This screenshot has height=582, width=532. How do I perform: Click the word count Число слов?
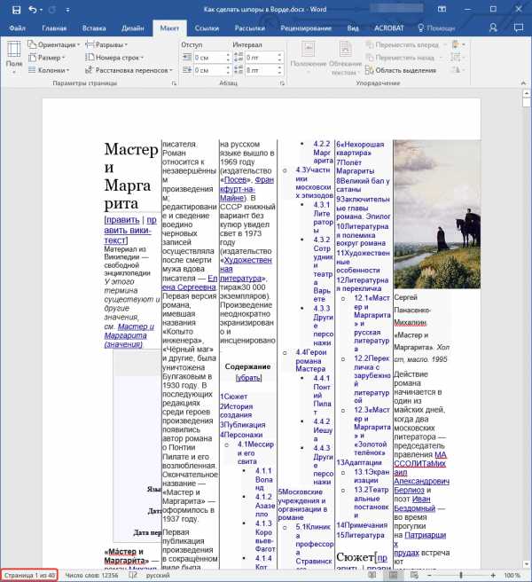(91, 575)
